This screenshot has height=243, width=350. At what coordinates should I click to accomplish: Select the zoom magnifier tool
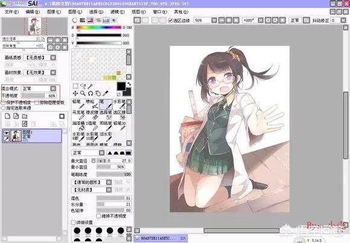[83, 93]
